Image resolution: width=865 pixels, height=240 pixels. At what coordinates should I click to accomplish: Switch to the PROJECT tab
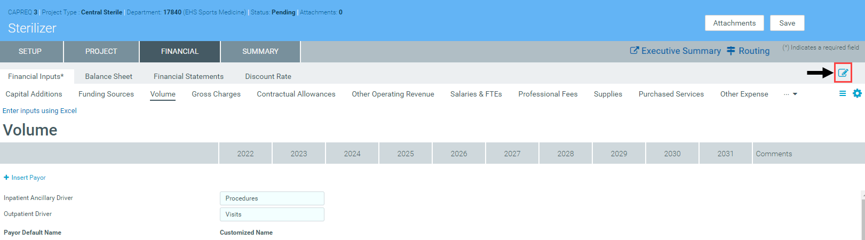point(101,52)
